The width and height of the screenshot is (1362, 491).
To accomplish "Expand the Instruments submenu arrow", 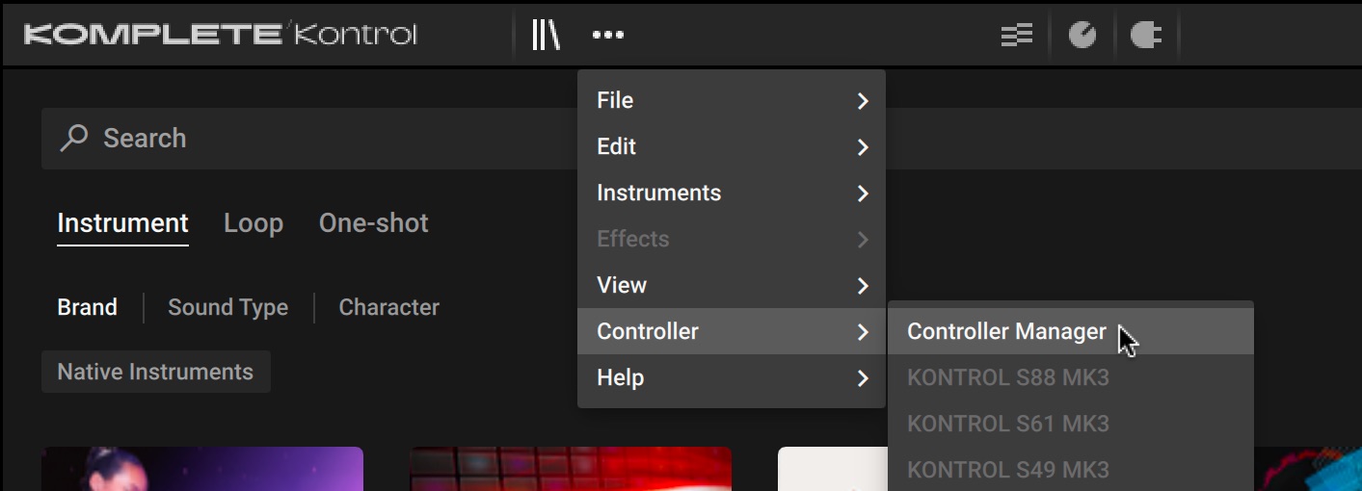I will [863, 194].
